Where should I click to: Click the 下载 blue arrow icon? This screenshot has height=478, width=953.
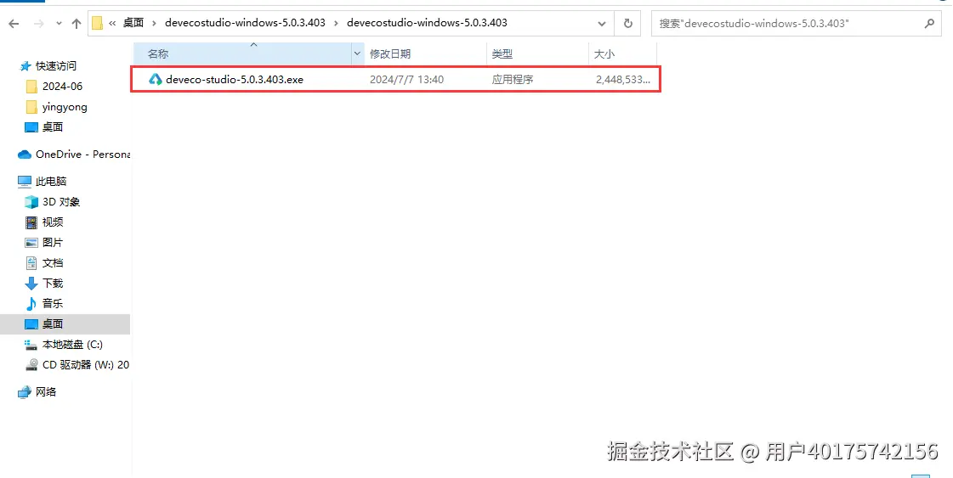pos(31,283)
